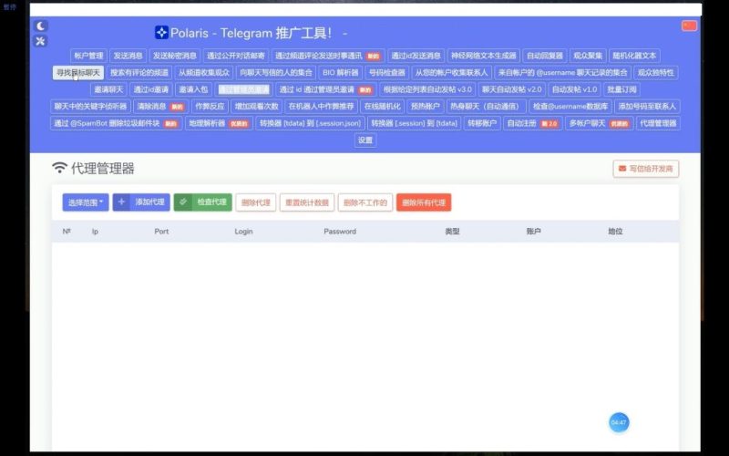Open @username 聊天记录的集合 menu item
The width and height of the screenshot is (729, 456).
[x=562, y=73]
